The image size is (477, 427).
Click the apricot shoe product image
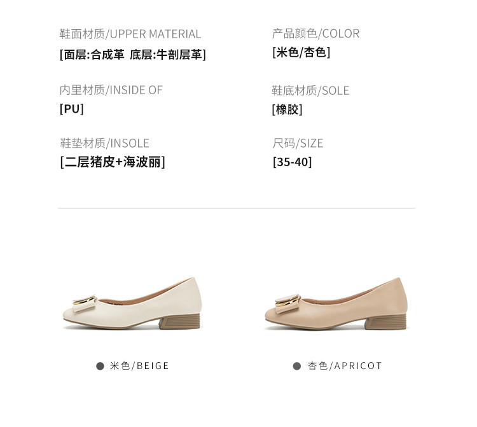pos(336,303)
